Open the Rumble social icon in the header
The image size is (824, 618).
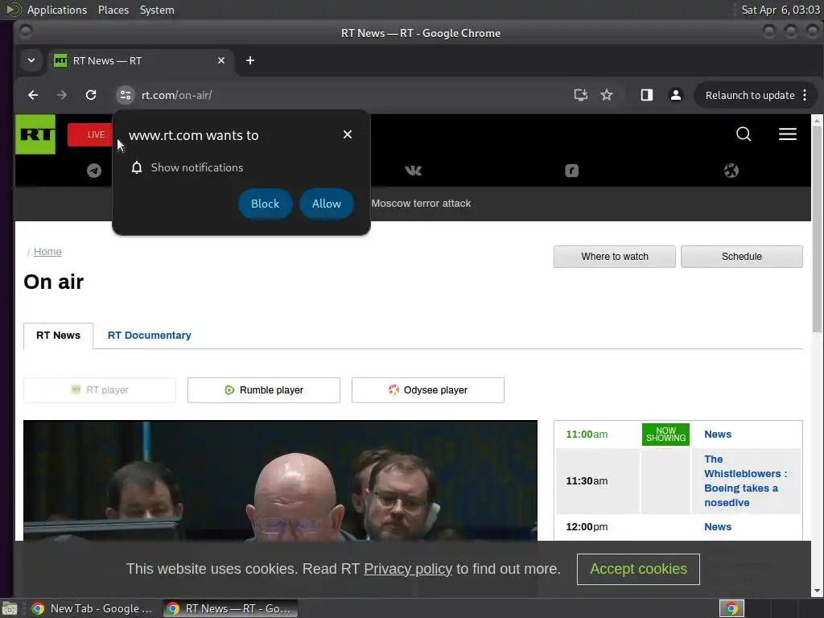[x=572, y=171]
